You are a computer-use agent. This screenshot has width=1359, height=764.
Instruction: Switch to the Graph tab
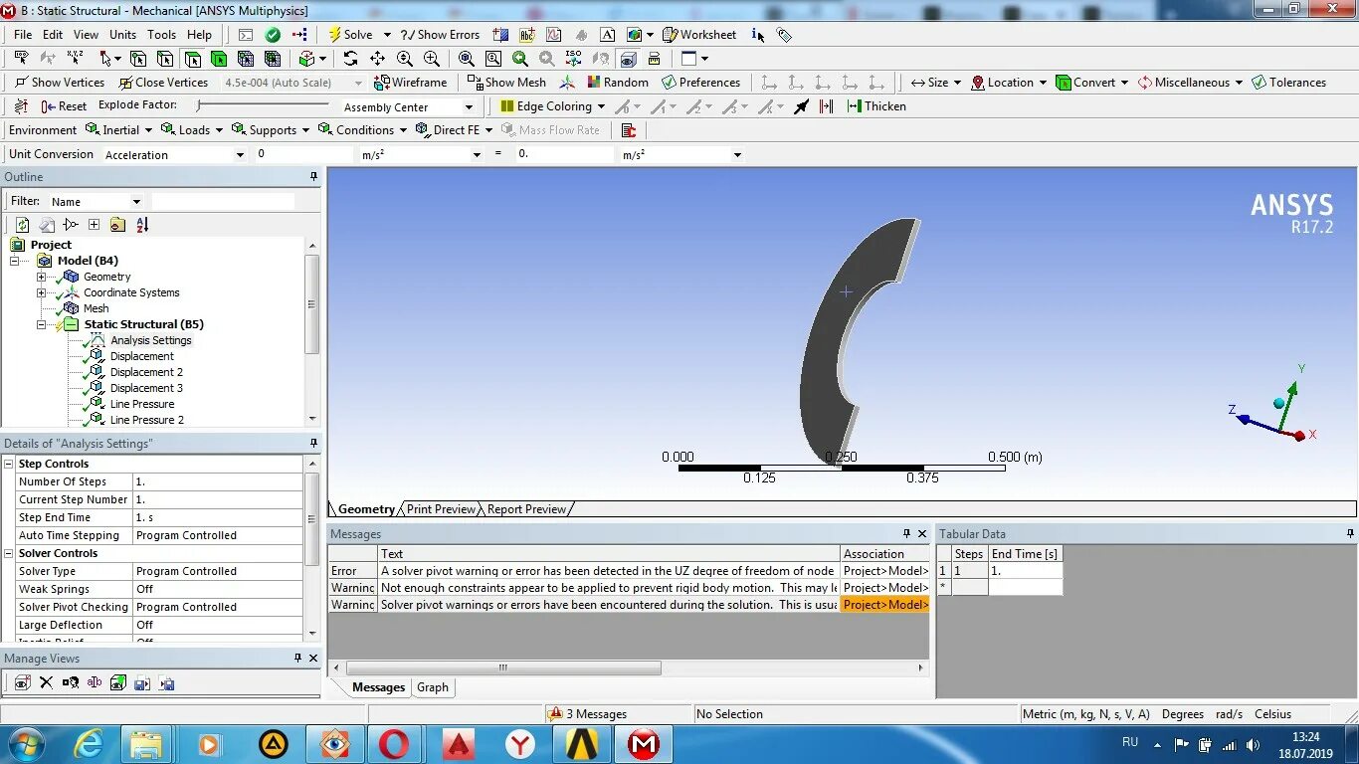(x=433, y=687)
